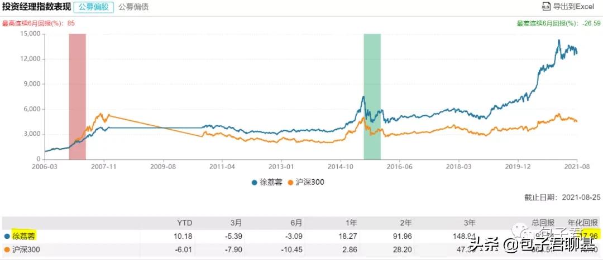Click the red shaded best-period band

click(77, 95)
